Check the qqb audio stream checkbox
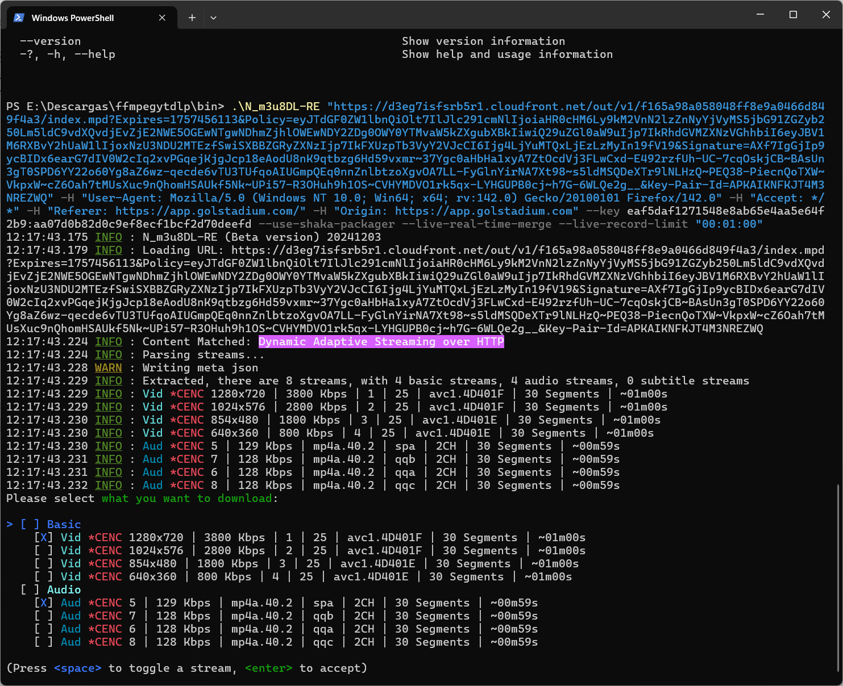Image resolution: width=843 pixels, height=686 pixels. tap(43, 616)
